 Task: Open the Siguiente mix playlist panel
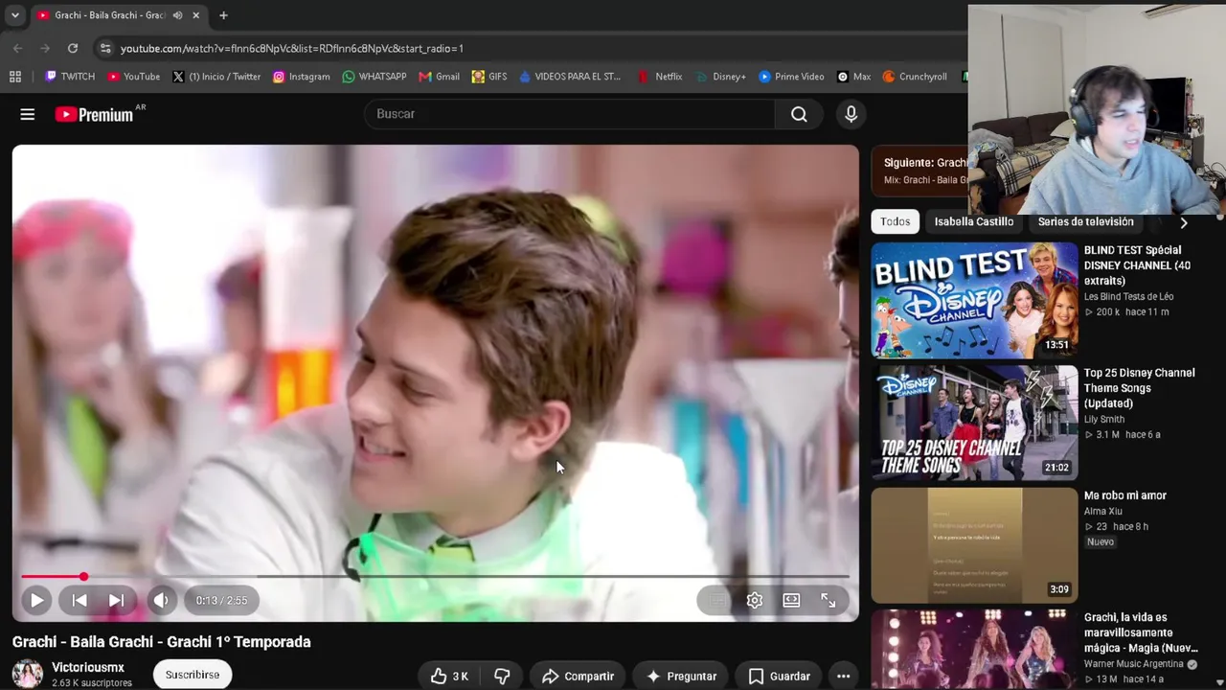pyautogui.click(x=919, y=171)
